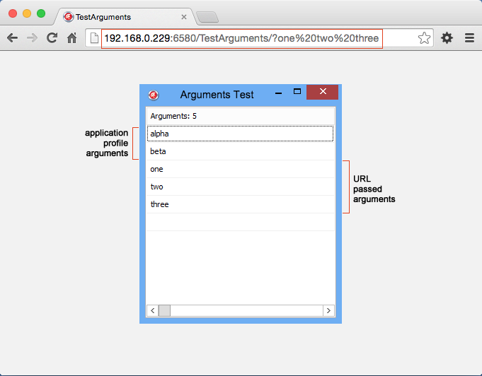Click the browser back arrow
482x376 pixels.
tap(12, 38)
